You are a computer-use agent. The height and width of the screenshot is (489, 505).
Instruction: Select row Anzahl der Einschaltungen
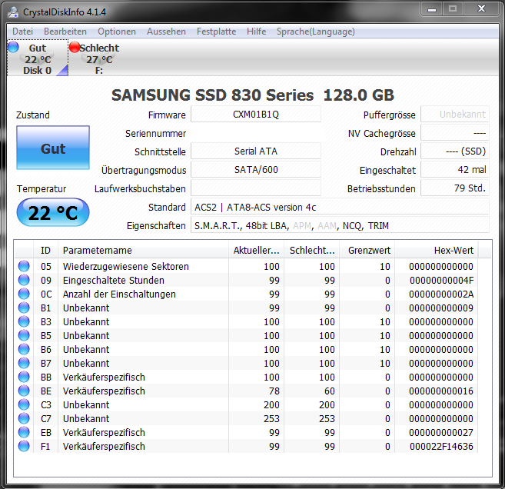(x=247, y=294)
